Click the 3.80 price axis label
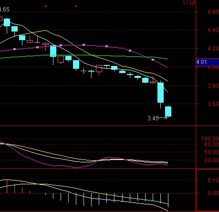Viewport: 219px width, 212px height. point(213,86)
